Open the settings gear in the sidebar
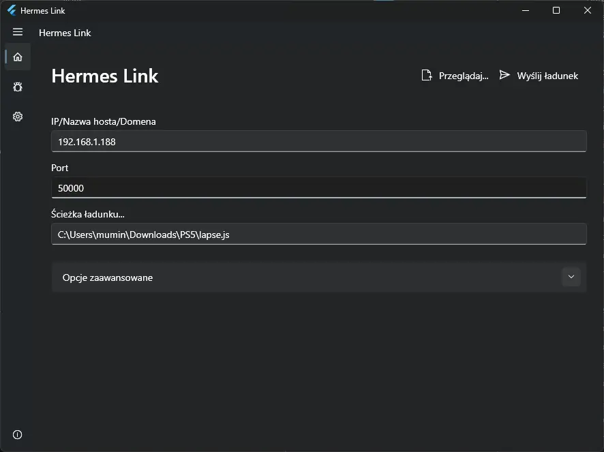604x452 pixels. 18,117
